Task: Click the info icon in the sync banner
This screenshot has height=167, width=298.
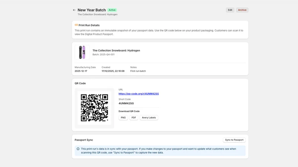Action: (x=78, y=149)
